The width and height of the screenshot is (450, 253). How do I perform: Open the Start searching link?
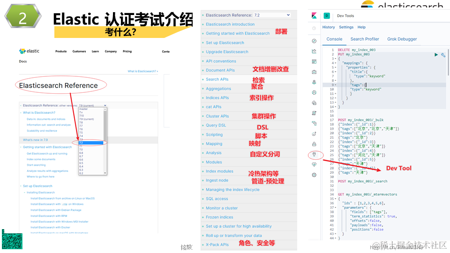[x=36, y=165]
